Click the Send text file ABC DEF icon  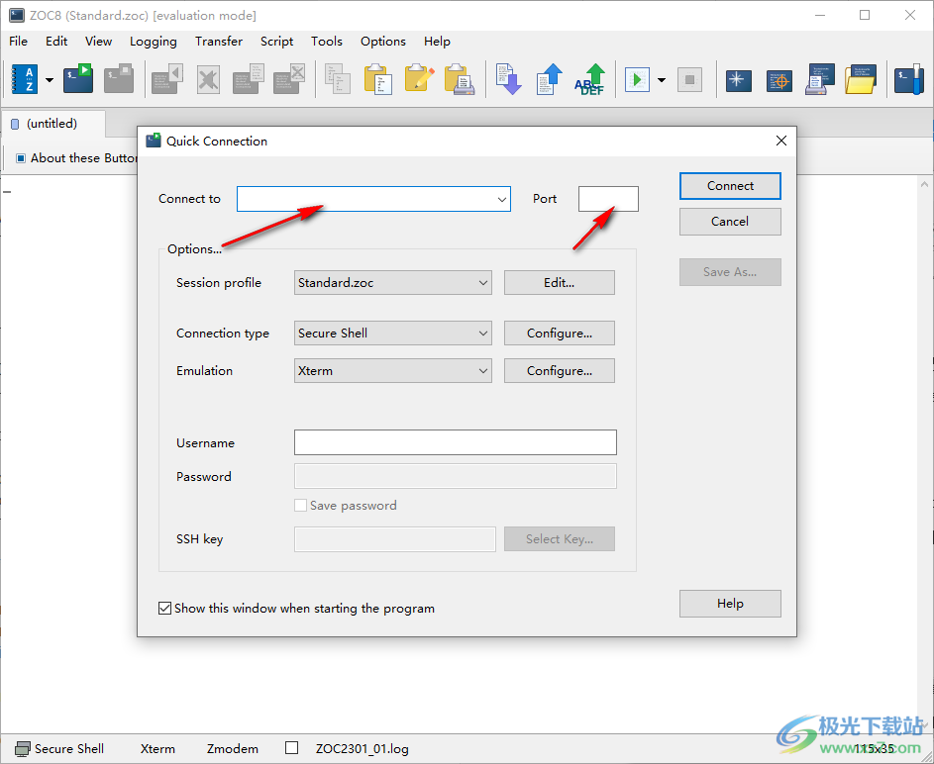[x=589, y=79]
